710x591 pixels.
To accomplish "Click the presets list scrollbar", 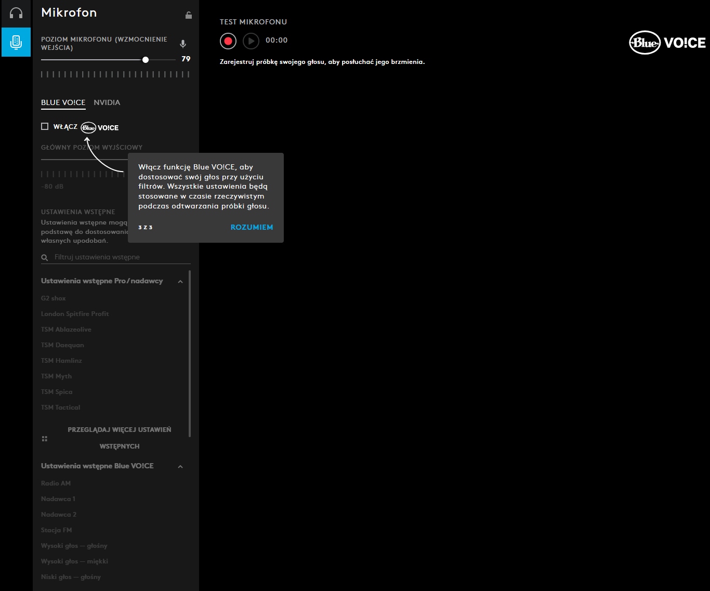I will pos(190,353).
